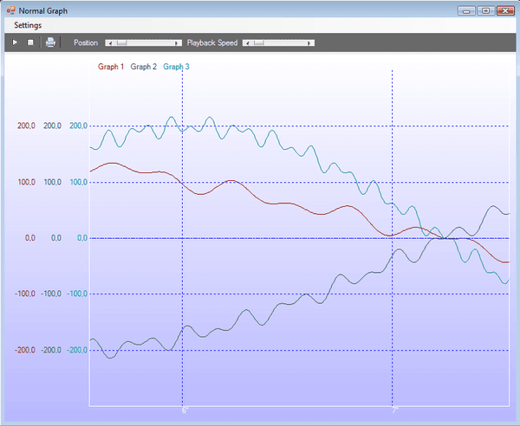Click the Position slider track
The height and width of the screenshot is (426, 520).
(x=152, y=42)
